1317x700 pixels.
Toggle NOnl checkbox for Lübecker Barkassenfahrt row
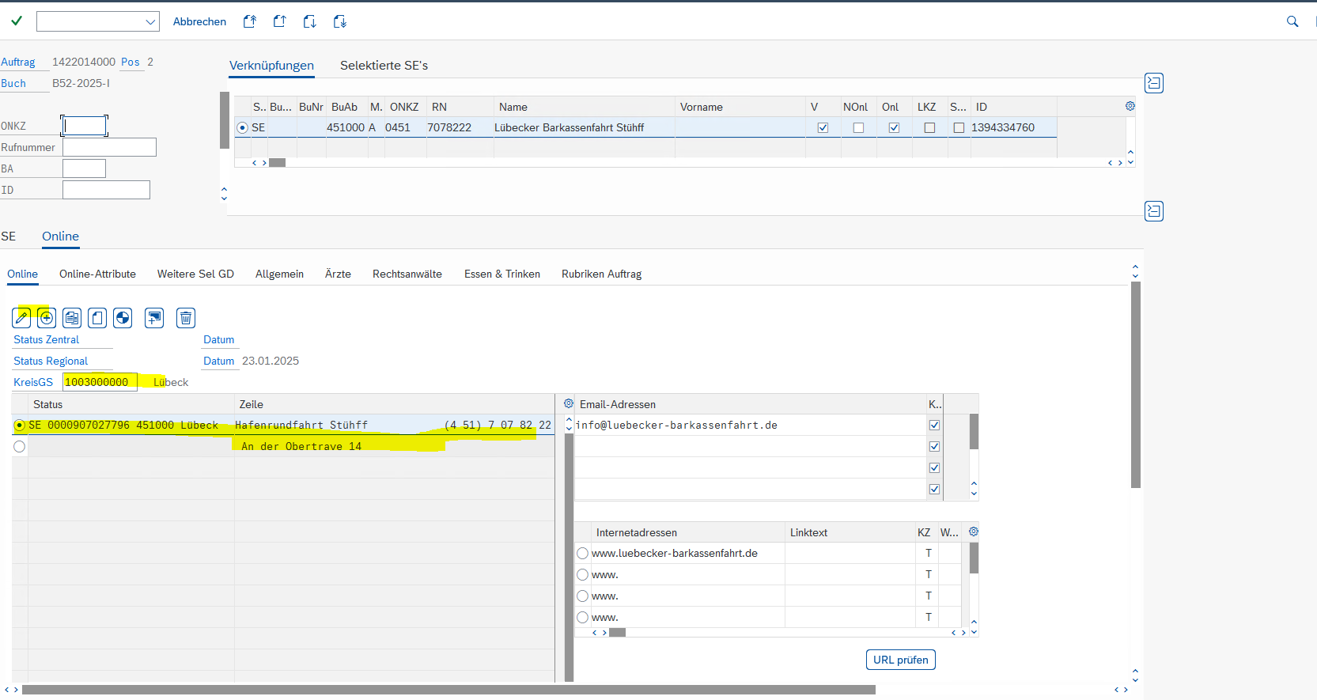(x=858, y=127)
